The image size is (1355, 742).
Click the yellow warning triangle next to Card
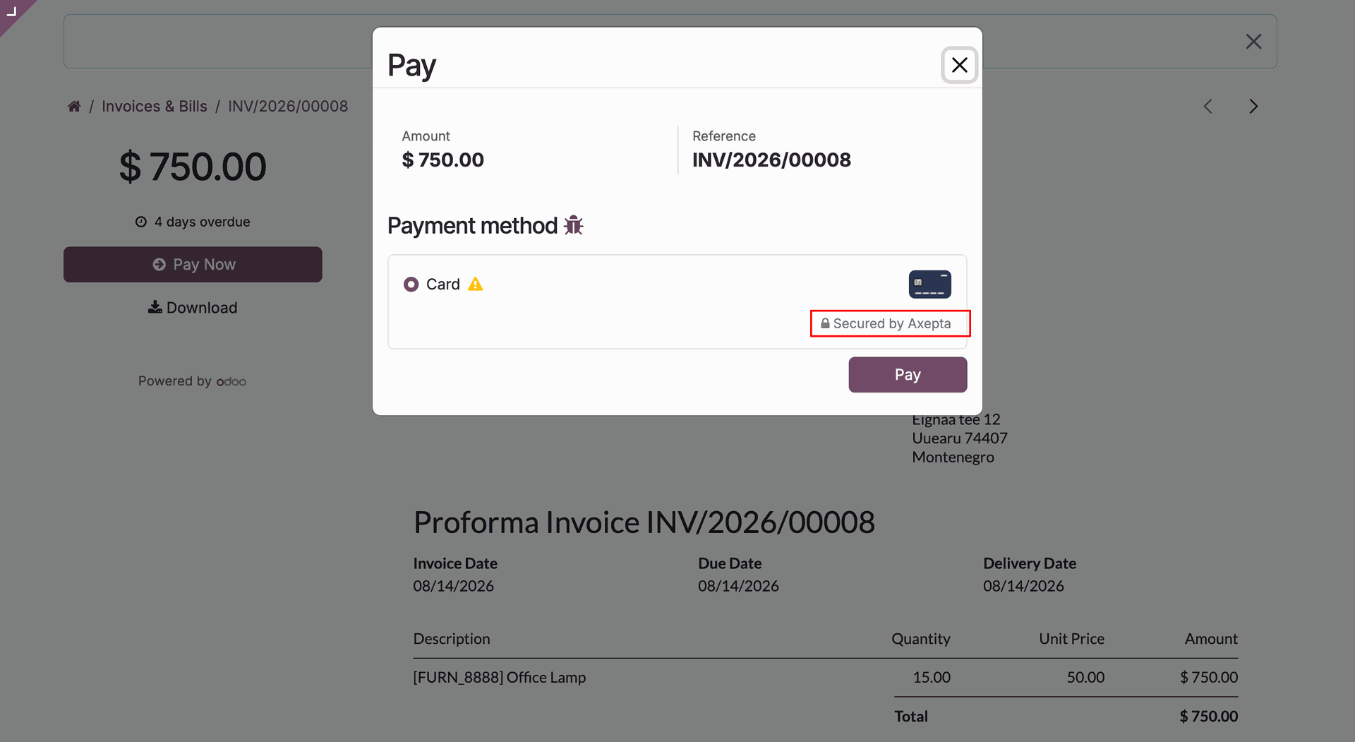click(476, 284)
